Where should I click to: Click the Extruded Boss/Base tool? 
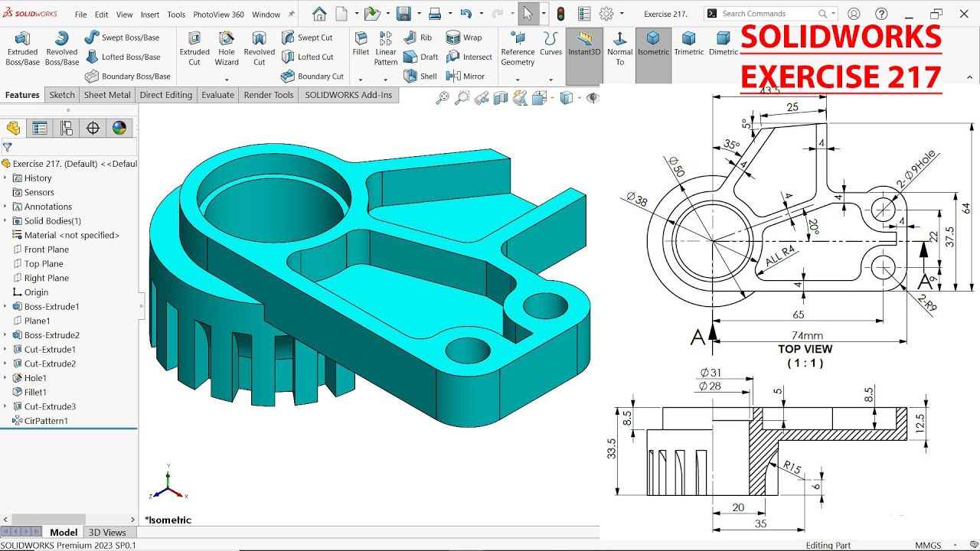[x=22, y=48]
